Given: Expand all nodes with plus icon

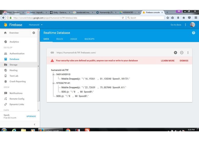Looking at the screenshot, I should (x=176, y=53).
